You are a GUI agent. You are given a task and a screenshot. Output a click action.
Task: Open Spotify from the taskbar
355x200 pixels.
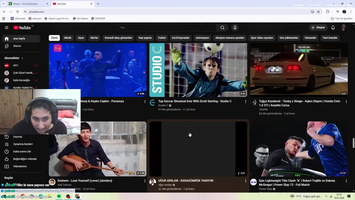59,196
